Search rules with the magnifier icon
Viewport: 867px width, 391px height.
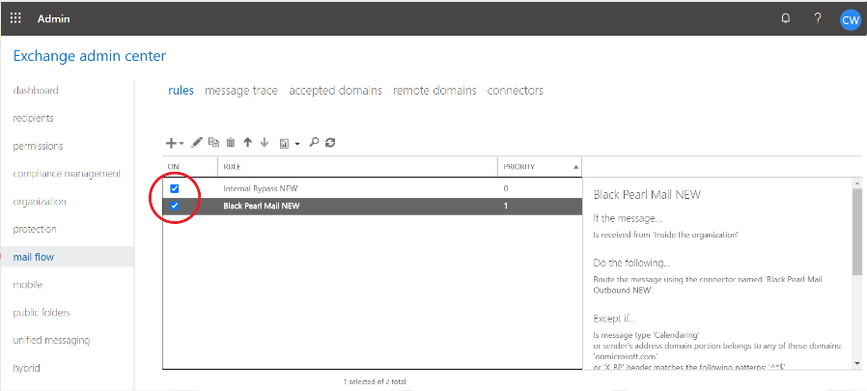[314, 142]
